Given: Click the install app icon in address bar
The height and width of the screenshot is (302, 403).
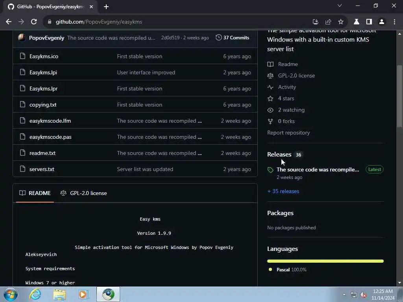Looking at the screenshot, I should point(315,22).
